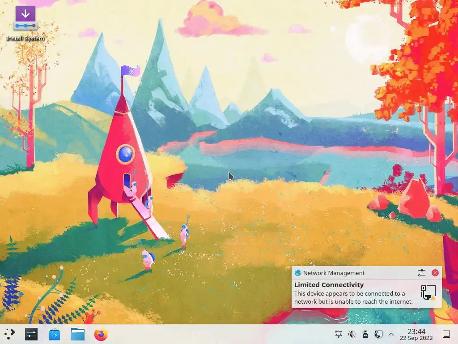
Task: Open the notifications bell in the tray
Action: click(339, 334)
